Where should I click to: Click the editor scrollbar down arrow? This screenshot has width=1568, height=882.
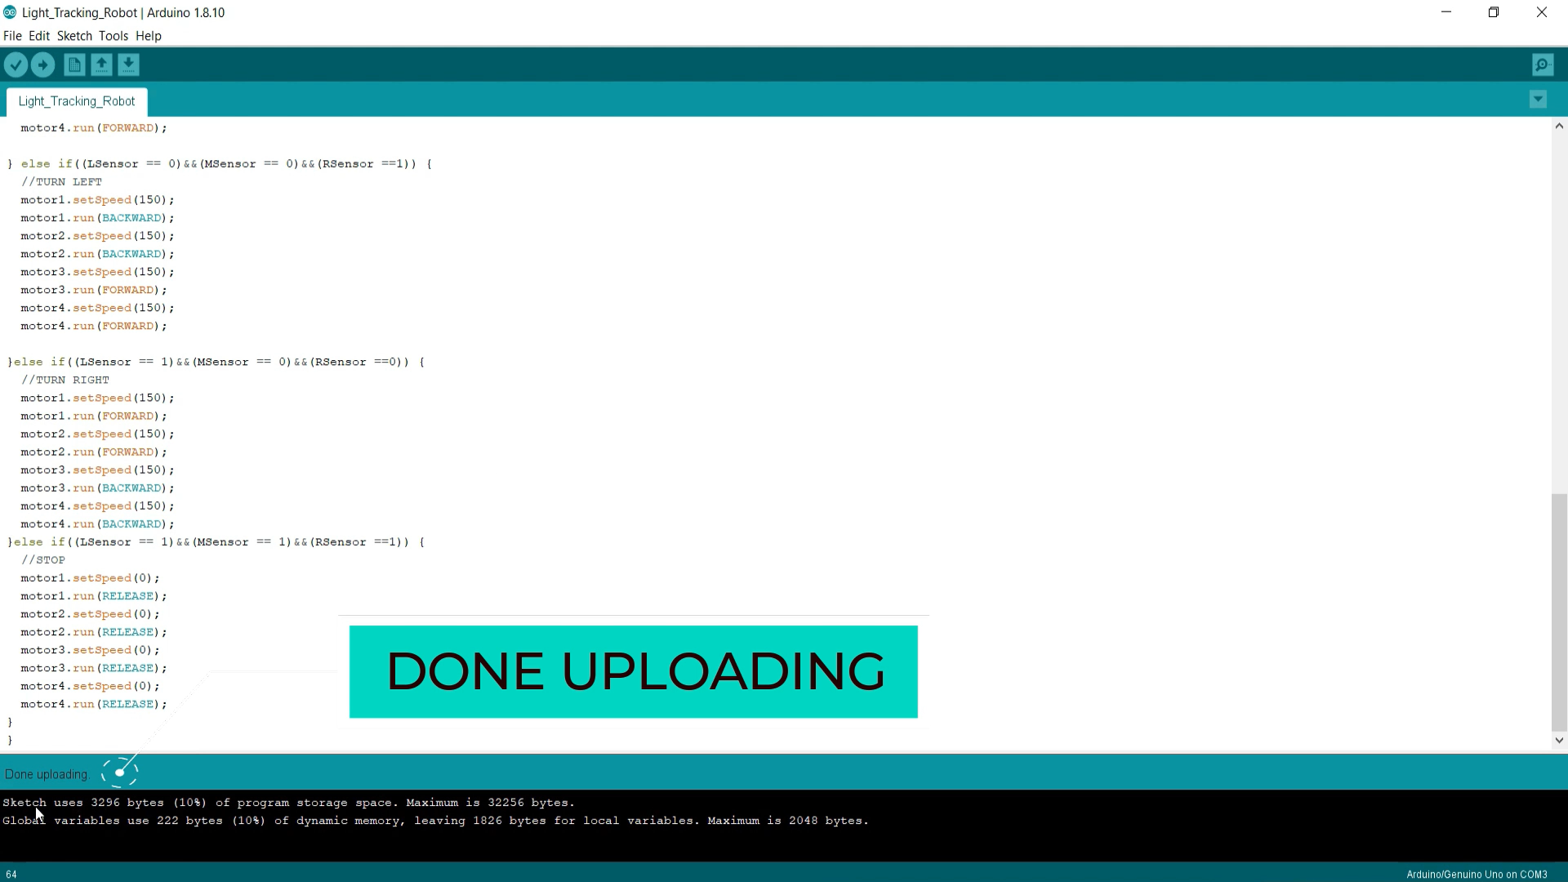[x=1559, y=740]
